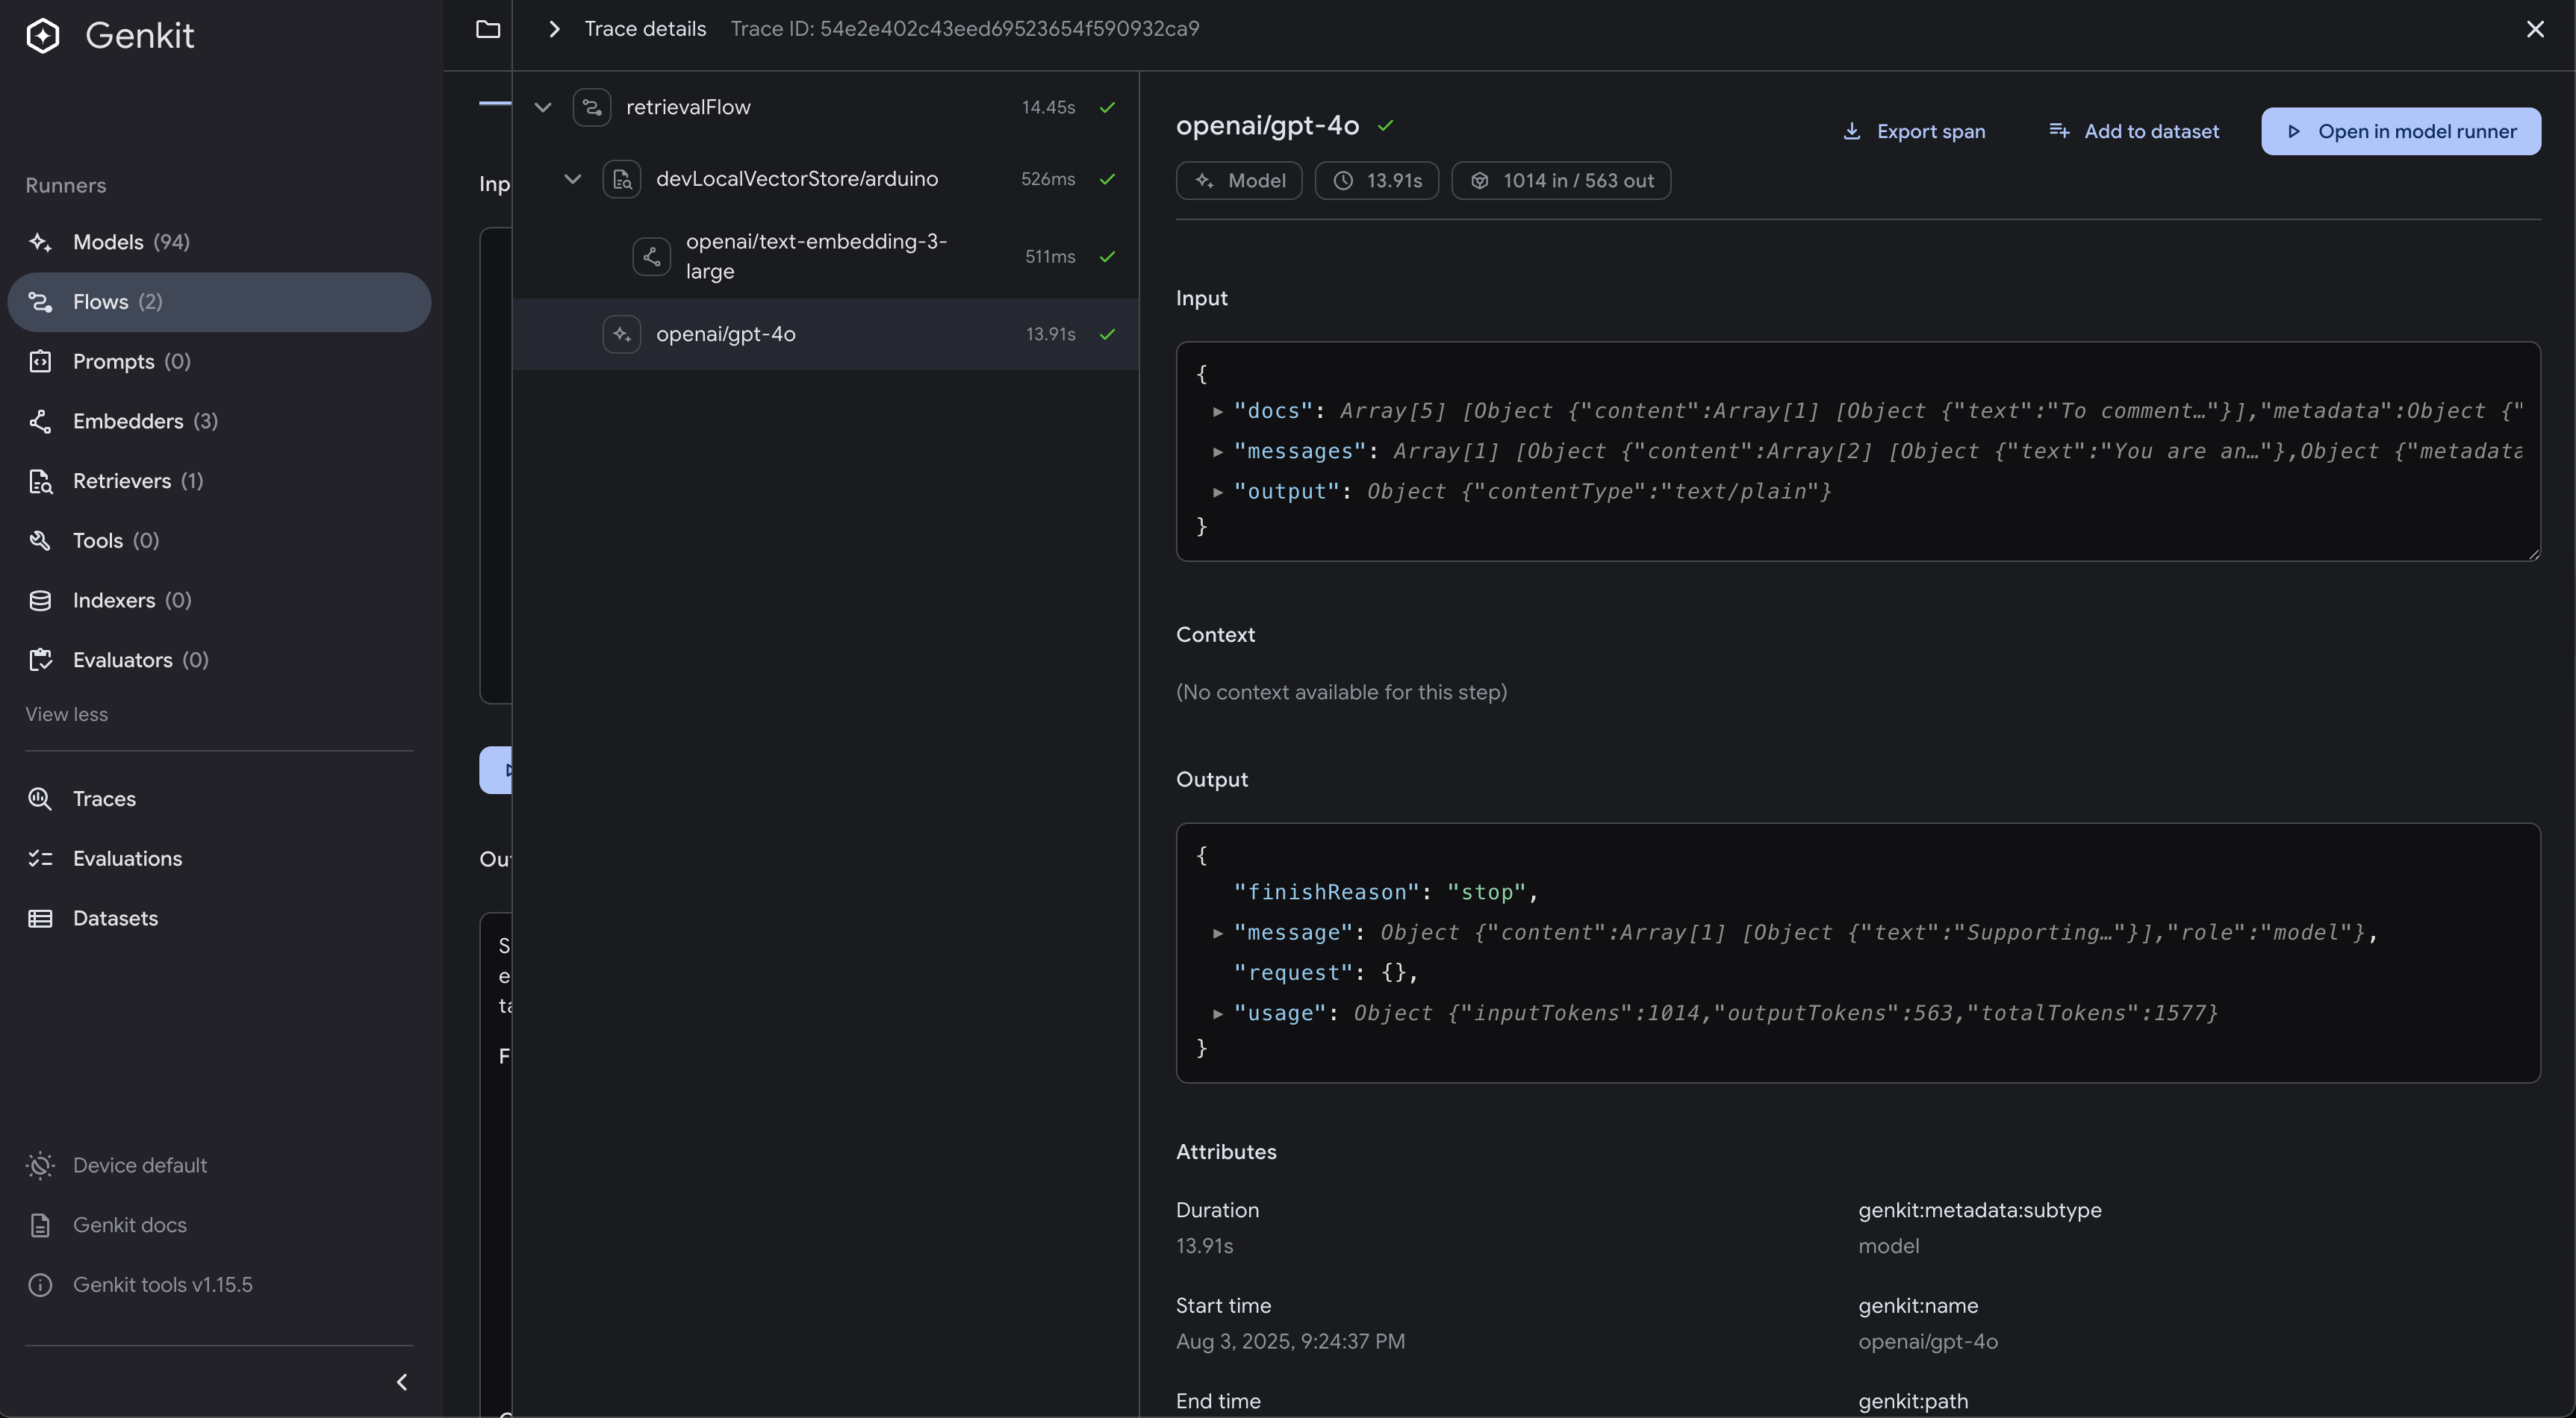Open the Indexers runner icon
Viewport: 2576px width, 1418px height.
(x=40, y=601)
